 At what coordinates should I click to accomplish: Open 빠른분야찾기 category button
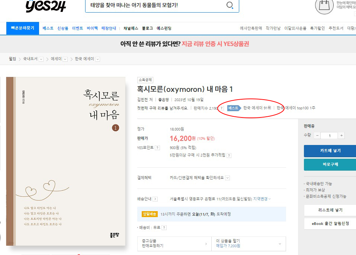point(23,28)
